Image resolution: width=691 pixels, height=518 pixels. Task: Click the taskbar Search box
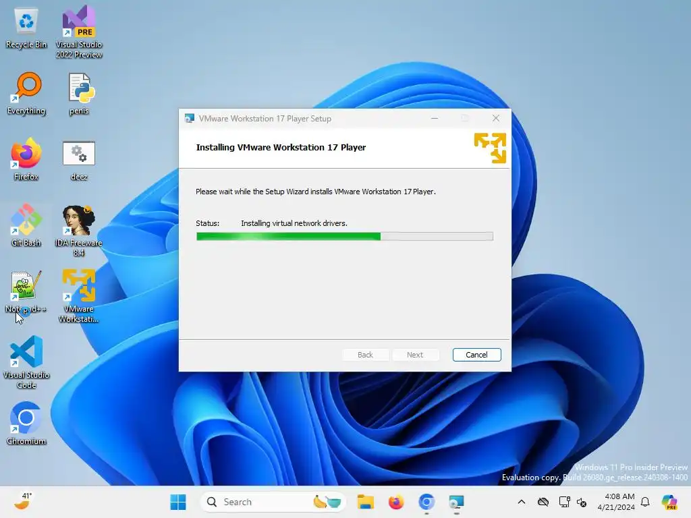(x=272, y=502)
